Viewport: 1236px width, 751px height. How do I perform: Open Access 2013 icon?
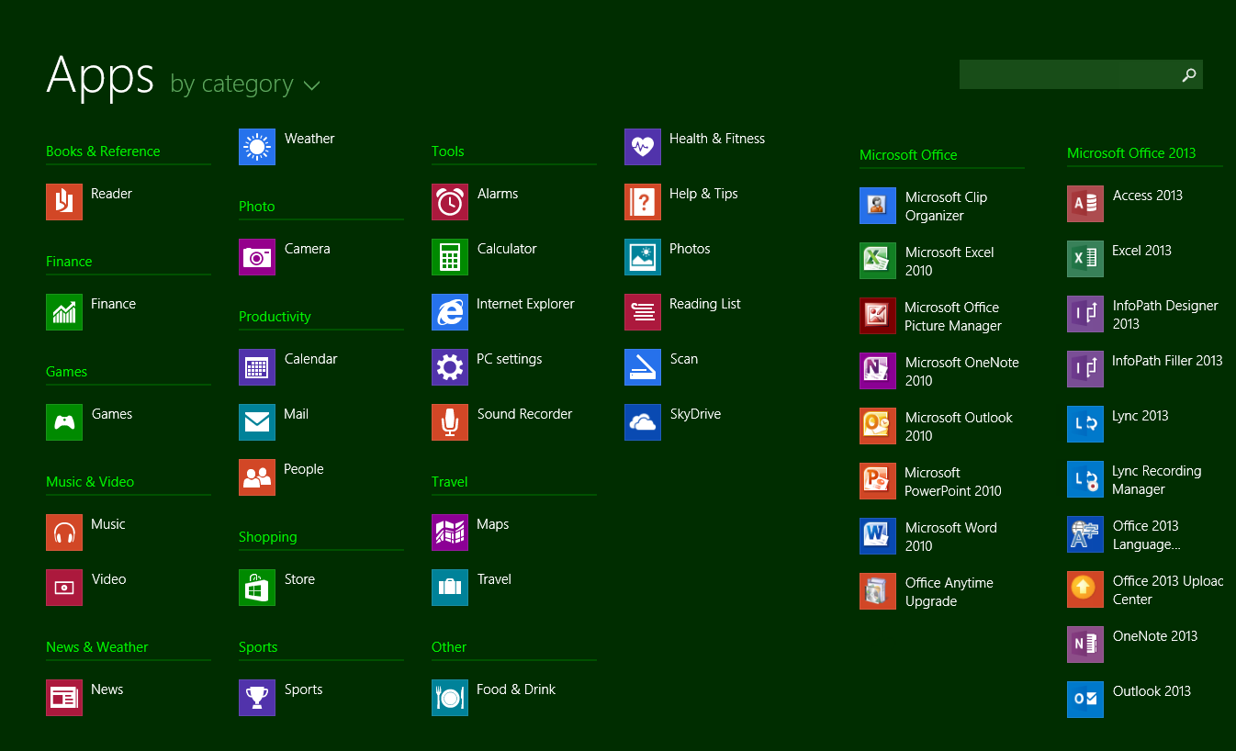click(1085, 204)
